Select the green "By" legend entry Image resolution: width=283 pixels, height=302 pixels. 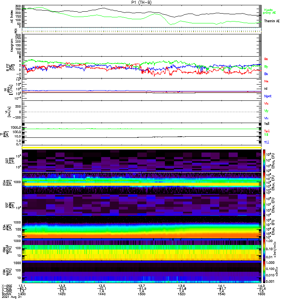point(266,67)
